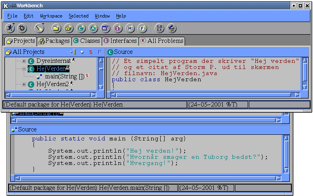Click the binary 1,0 toolbar icon

coord(159,28)
